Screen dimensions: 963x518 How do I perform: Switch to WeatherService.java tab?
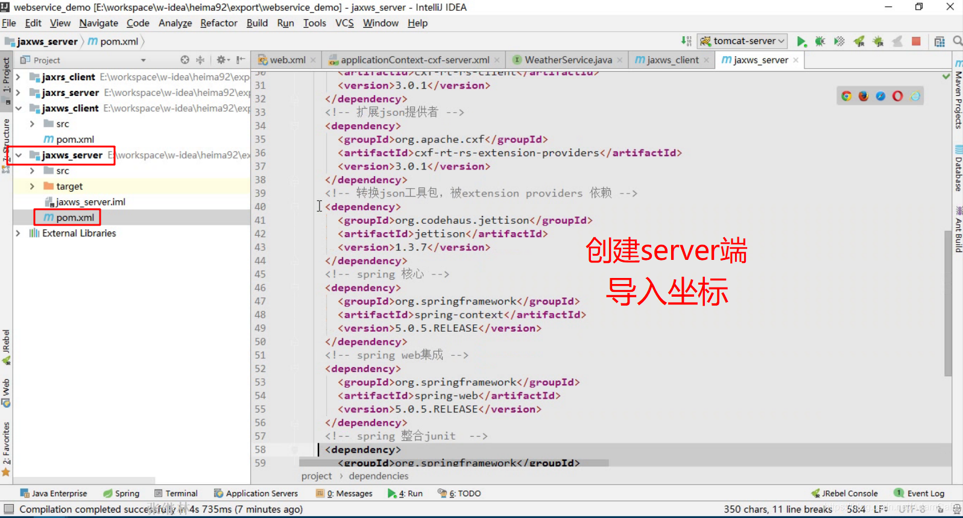coord(568,60)
